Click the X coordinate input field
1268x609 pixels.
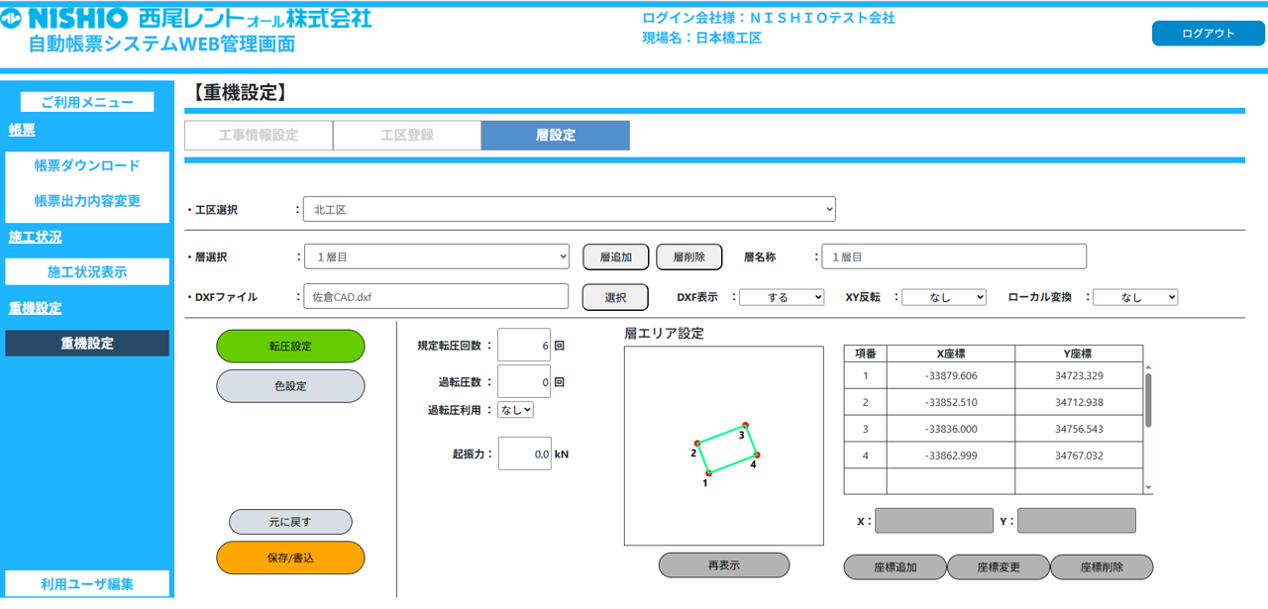tap(934, 521)
